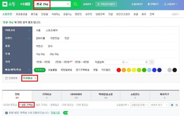Switch to grid view icon

click(177, 105)
